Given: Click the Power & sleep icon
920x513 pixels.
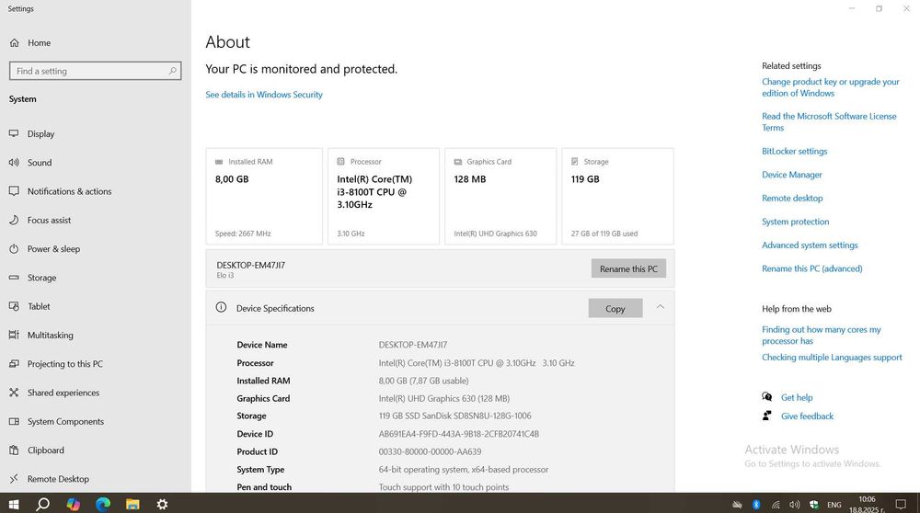Looking at the screenshot, I should (x=14, y=249).
